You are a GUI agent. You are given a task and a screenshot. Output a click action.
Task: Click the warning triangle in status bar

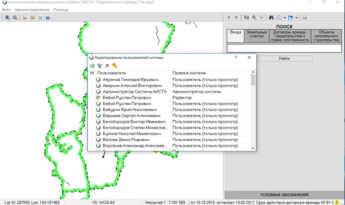tap(337, 202)
